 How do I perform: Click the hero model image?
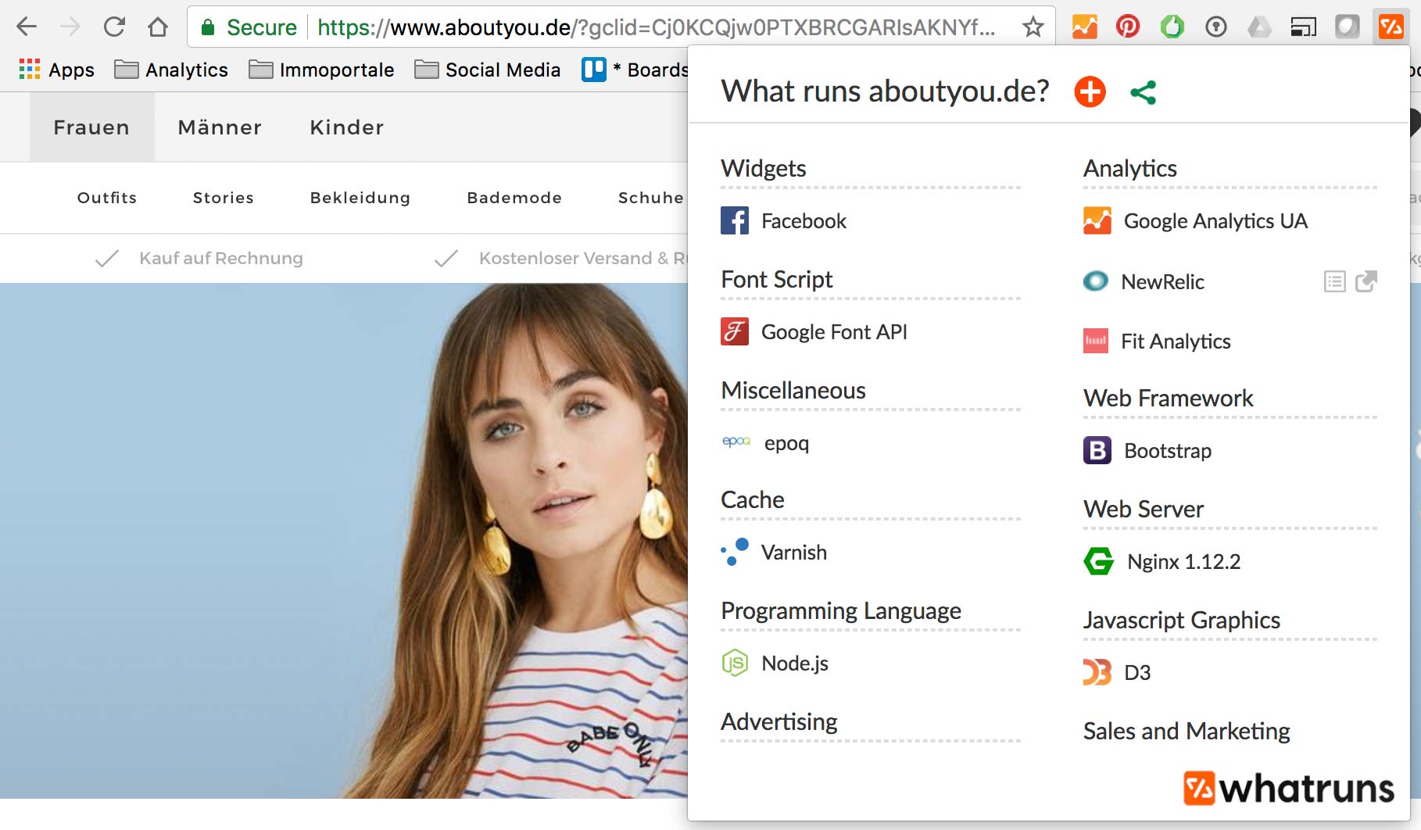point(344,541)
